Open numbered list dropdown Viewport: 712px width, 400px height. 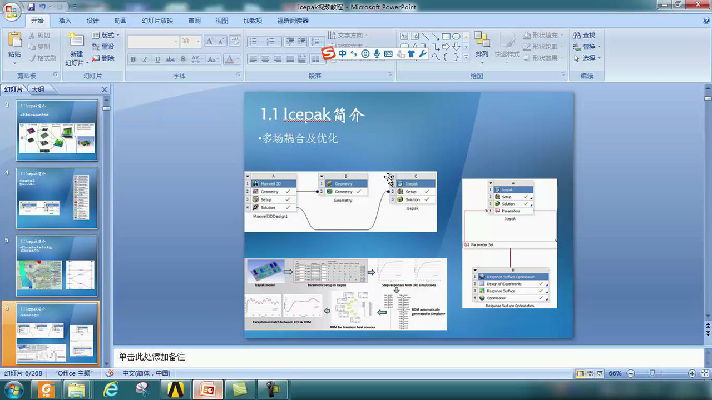coord(273,42)
